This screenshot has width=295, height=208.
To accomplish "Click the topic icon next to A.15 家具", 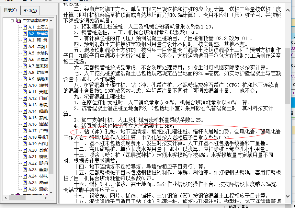I will pos(25,118).
